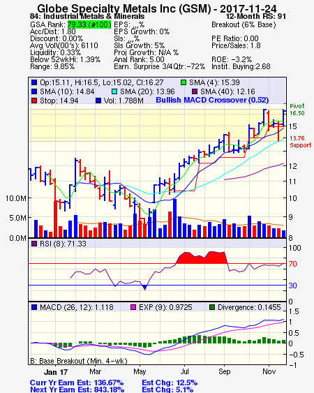Click the B: Base Breakout note text
Screen dimensions: 314x393
click(79, 361)
